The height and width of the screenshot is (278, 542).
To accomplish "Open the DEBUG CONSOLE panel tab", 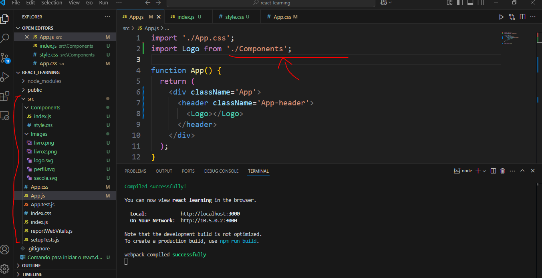I will click(221, 171).
